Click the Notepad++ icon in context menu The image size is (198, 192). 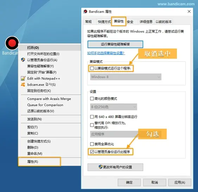coord(23,78)
